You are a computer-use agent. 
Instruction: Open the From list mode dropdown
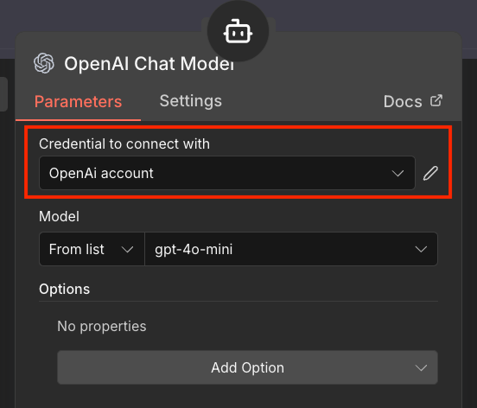pos(92,249)
